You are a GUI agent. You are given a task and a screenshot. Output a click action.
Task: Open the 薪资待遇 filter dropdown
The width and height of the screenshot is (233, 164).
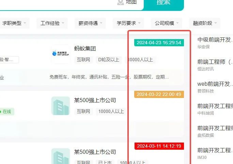90,23
